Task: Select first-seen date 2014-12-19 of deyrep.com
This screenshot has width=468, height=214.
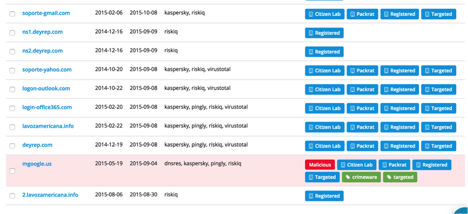Action: 109,144
